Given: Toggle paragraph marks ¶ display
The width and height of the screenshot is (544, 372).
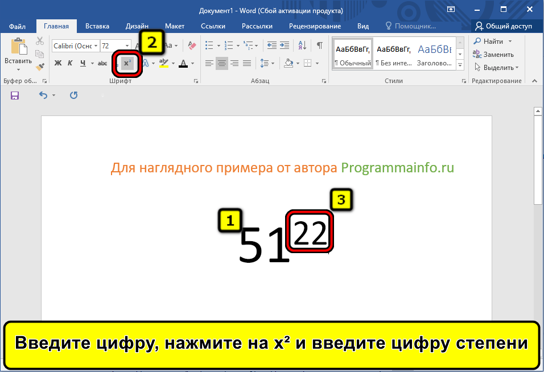Looking at the screenshot, I should [319, 46].
